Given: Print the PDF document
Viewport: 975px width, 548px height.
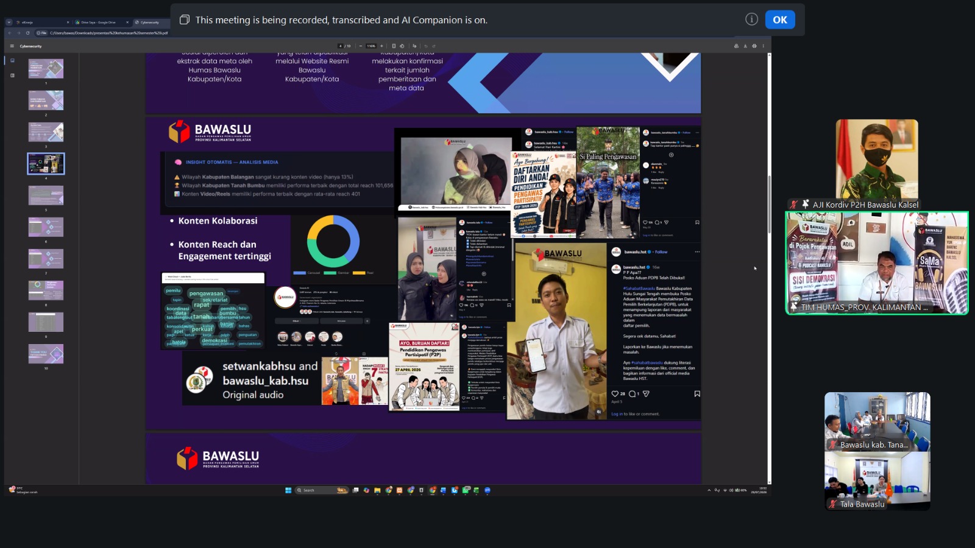Looking at the screenshot, I should click(x=754, y=46).
